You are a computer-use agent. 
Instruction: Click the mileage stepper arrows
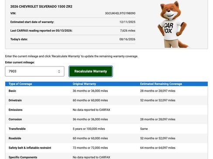point(59,71)
